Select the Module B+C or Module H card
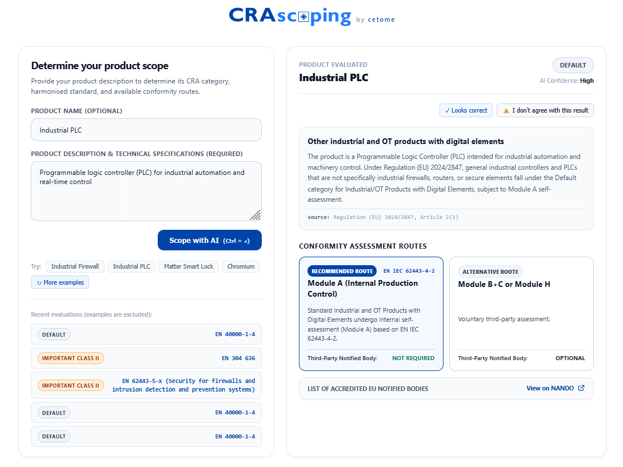Image resolution: width=623 pixels, height=467 pixels. [x=521, y=314]
